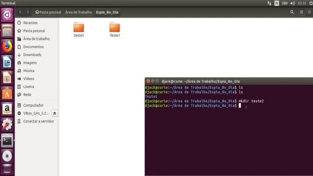Close the terminal window
The image size is (313, 176).
click(148, 81)
